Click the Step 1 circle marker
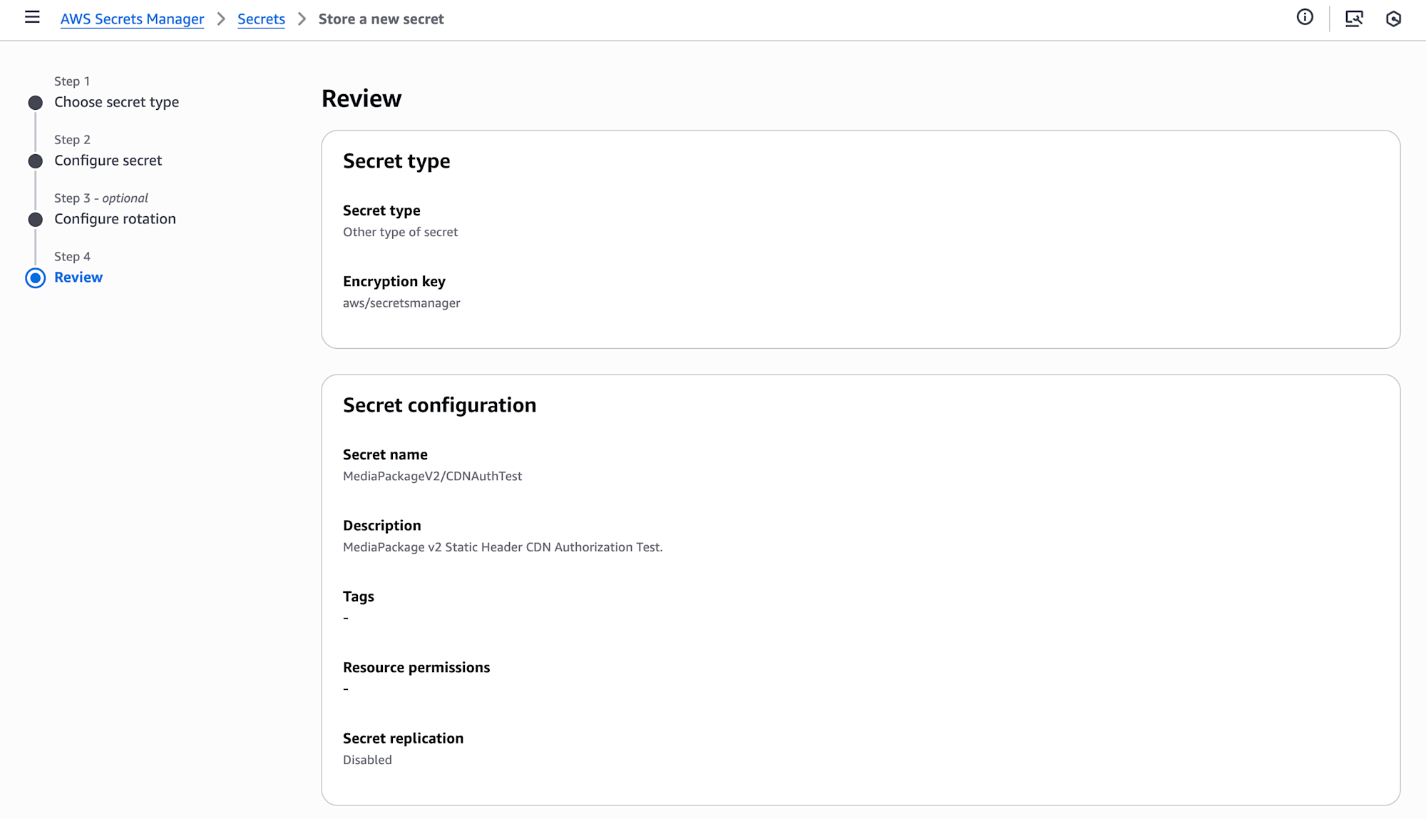 [x=35, y=103]
